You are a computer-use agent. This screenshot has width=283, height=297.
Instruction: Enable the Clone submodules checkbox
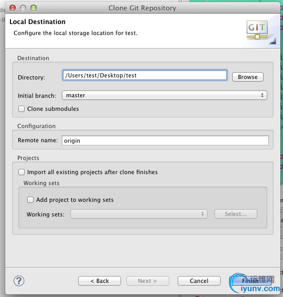pos(21,109)
